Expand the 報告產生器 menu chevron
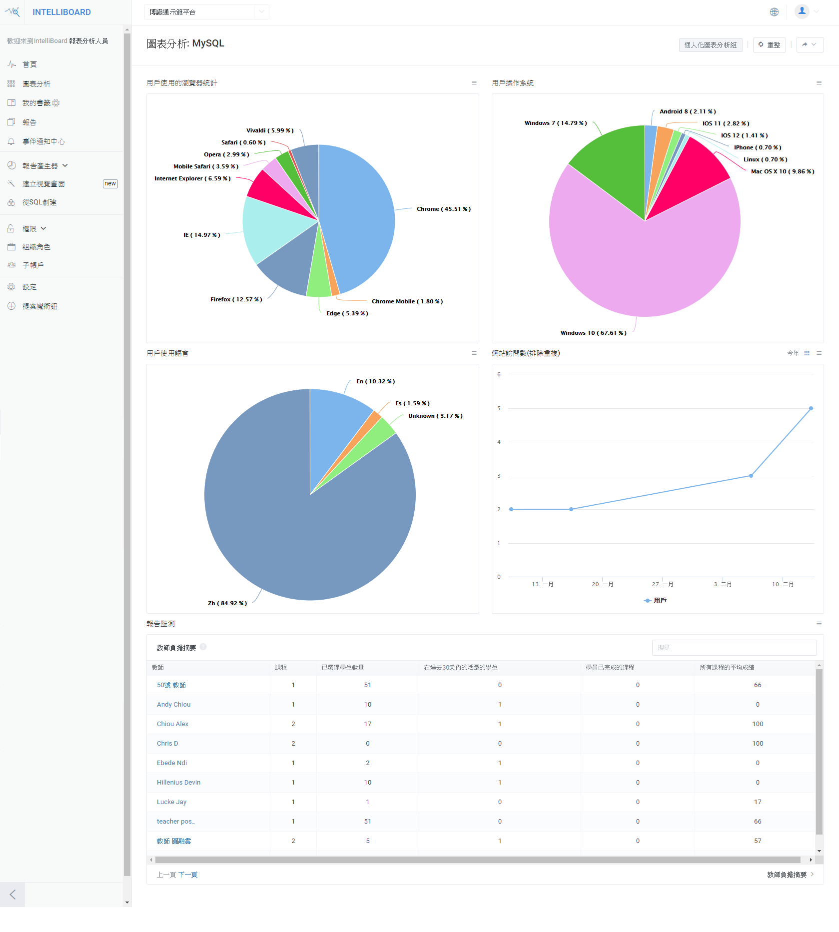This screenshot has height=932, width=839. click(x=64, y=165)
